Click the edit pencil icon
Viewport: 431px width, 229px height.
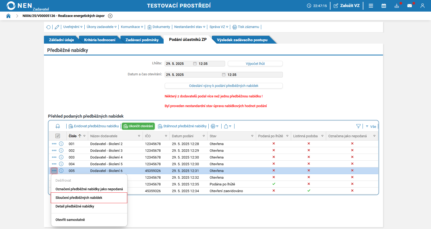[x=57, y=27]
